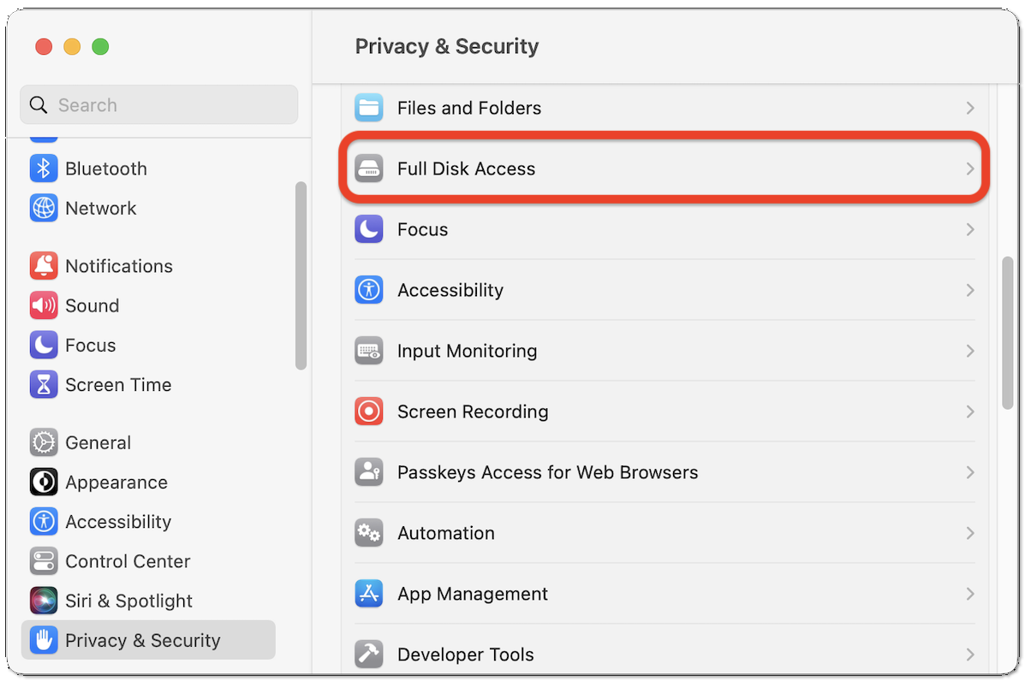Click the Notifications icon

(x=44, y=265)
